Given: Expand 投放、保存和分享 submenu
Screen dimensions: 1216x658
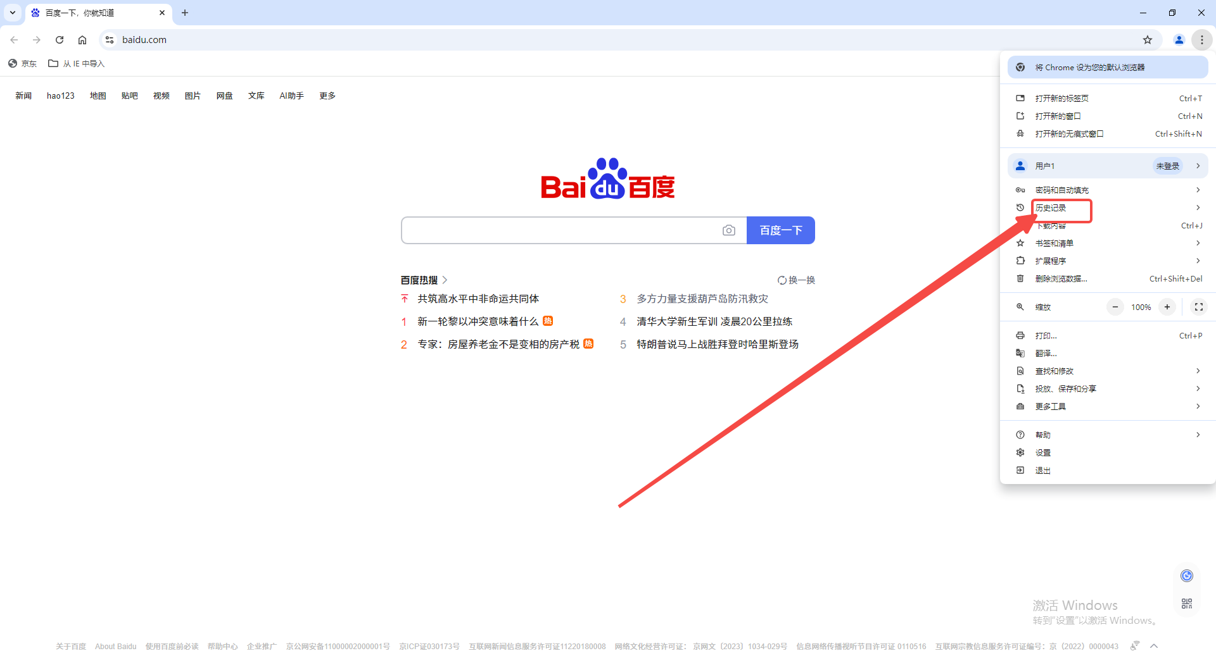Looking at the screenshot, I should pyautogui.click(x=1108, y=388).
